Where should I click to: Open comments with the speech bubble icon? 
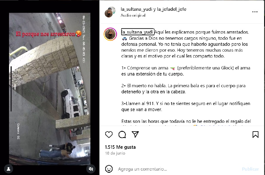click(x=122, y=134)
